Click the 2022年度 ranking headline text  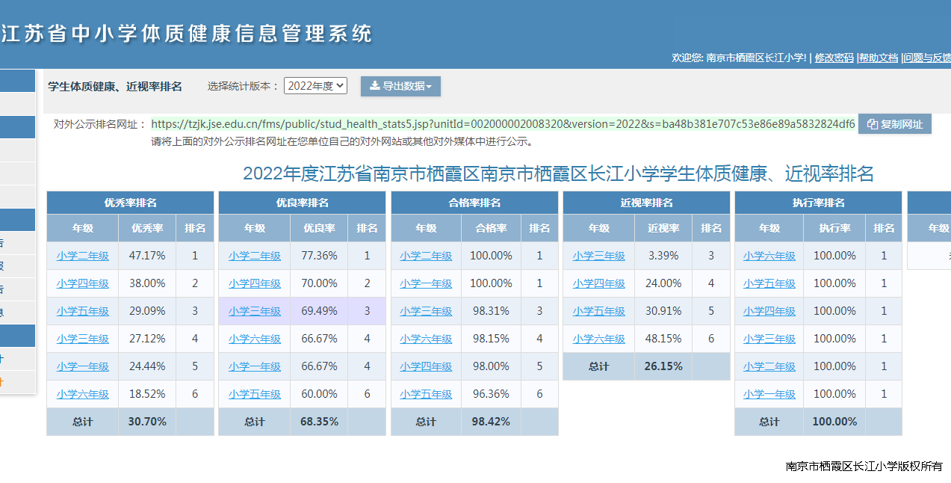(558, 174)
